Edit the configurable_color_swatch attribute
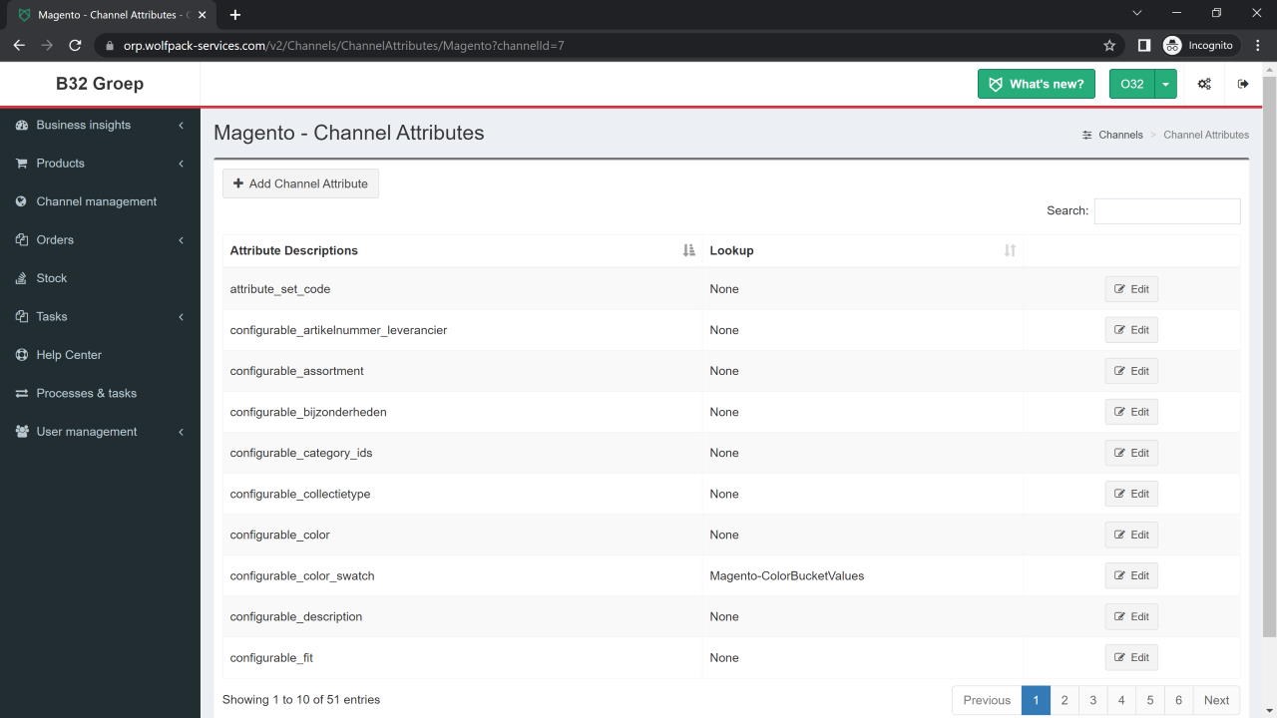1277x718 pixels. [x=1131, y=575]
